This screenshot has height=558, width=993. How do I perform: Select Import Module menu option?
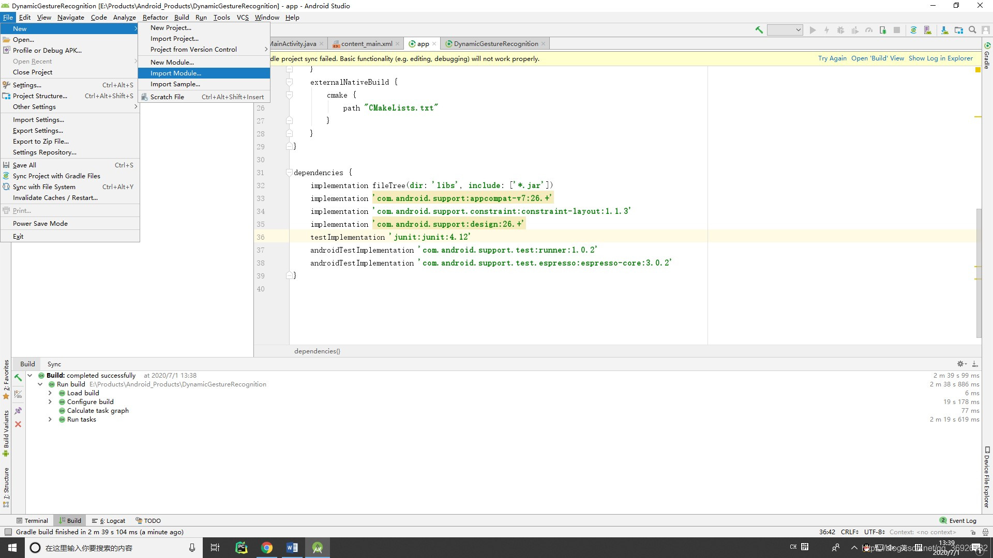click(x=176, y=73)
